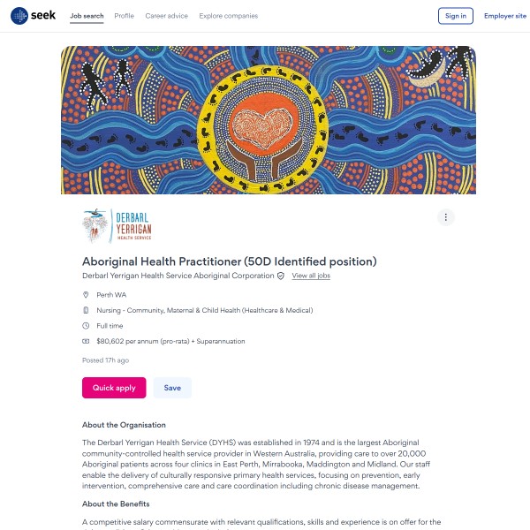Image resolution: width=530 pixels, height=530 pixels.
Task: Click the classification building icon
Action: 87,310
